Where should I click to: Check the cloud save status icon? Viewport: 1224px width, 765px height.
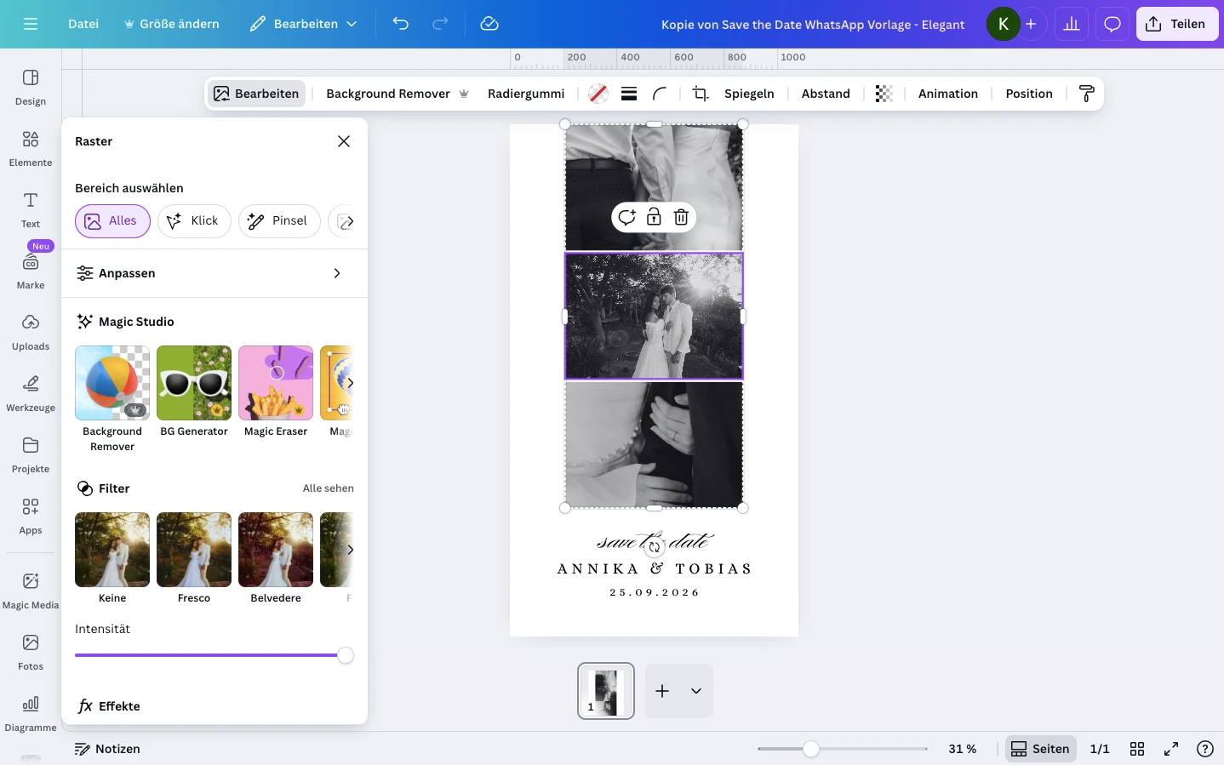[x=489, y=24]
